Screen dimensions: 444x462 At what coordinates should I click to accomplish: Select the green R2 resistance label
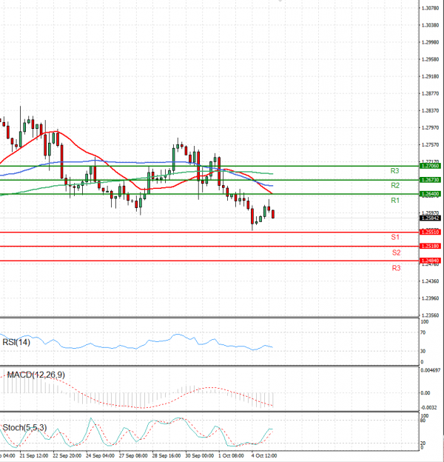pyautogui.click(x=395, y=185)
